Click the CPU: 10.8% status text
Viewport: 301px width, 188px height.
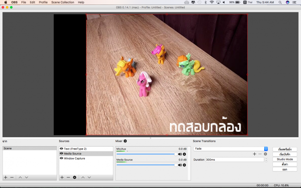(281, 185)
